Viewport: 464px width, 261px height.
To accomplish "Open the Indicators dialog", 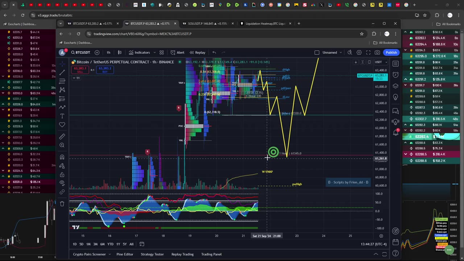I will tap(139, 53).
